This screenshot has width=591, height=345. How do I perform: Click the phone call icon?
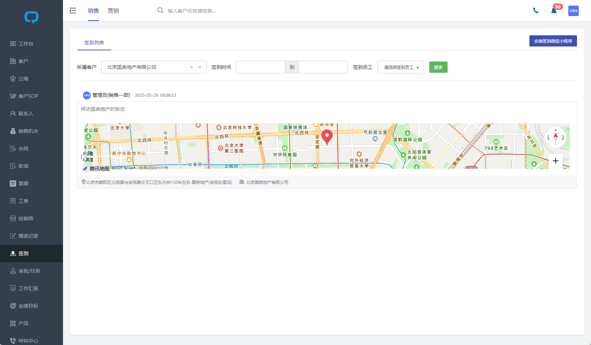tap(535, 10)
